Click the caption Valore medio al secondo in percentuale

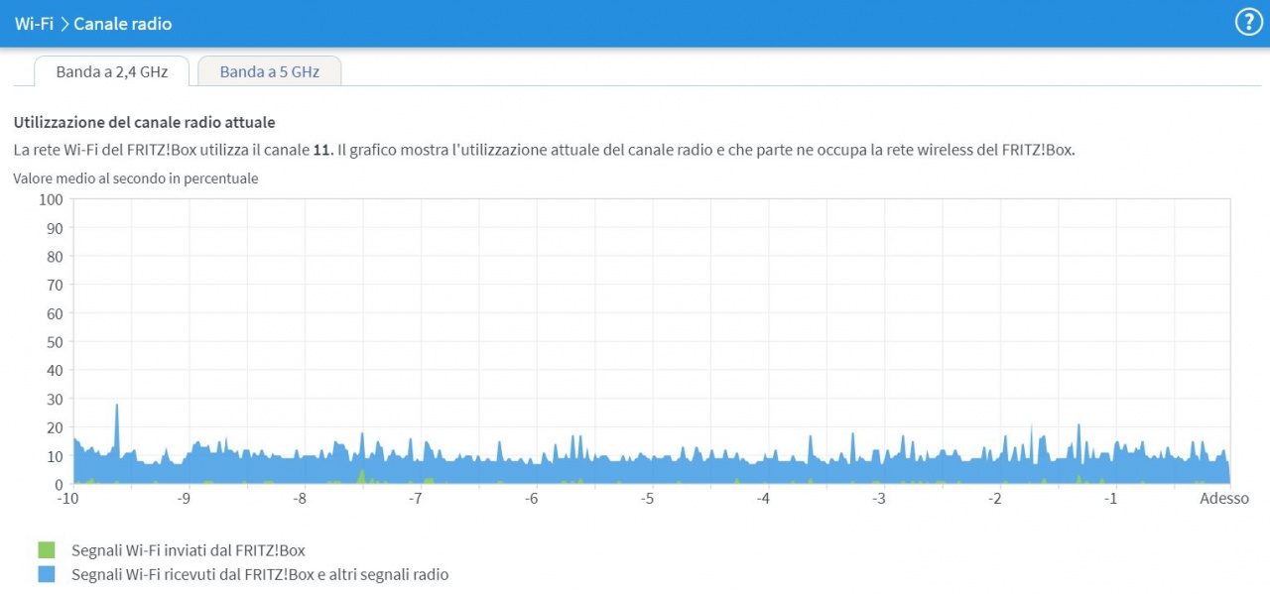136,178
